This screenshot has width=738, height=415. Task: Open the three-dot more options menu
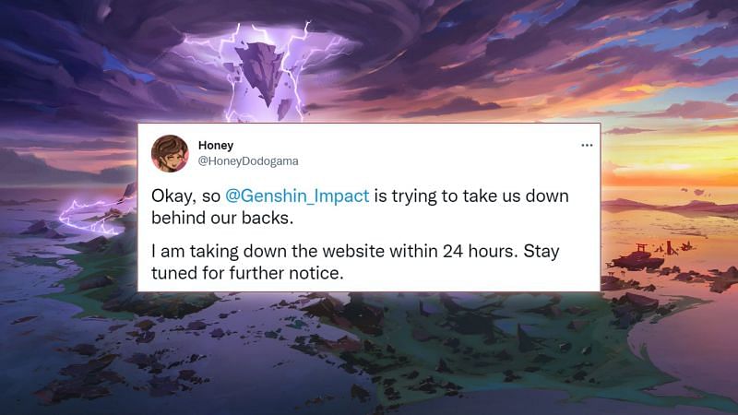[587, 146]
